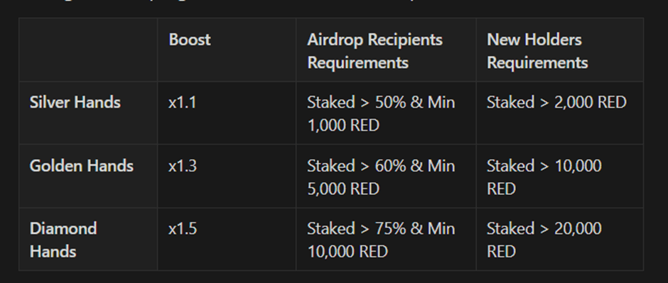This screenshot has width=668, height=283.
Task: Select the 1,000 RED text in Silver row
Action: click(x=343, y=126)
